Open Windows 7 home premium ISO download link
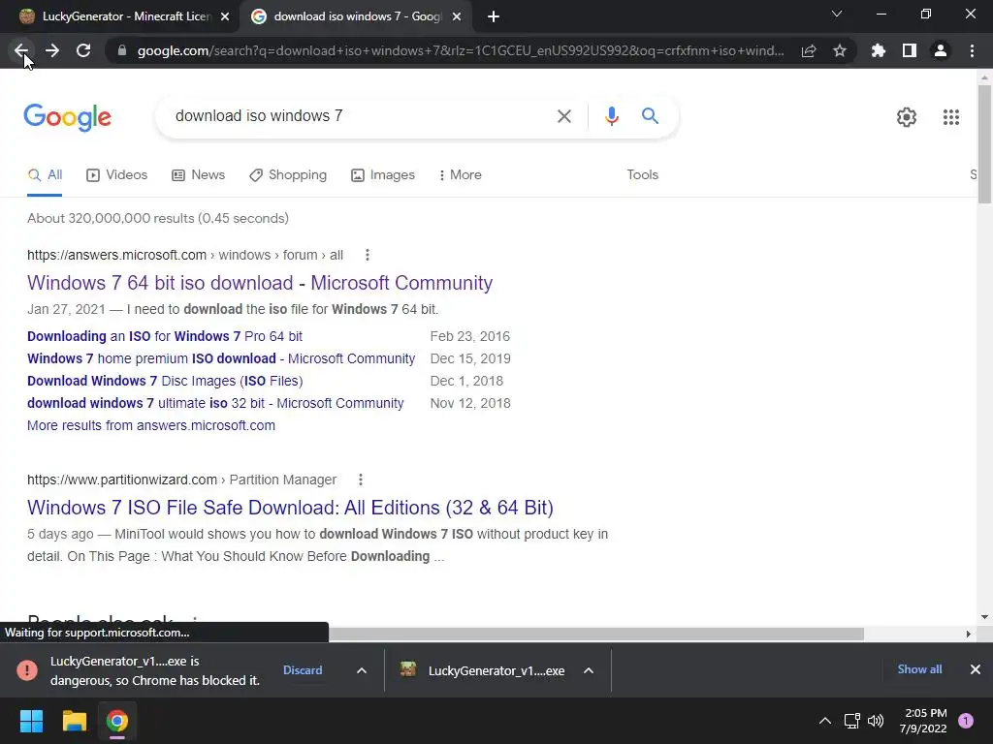The height and width of the screenshot is (744, 993). (x=221, y=358)
